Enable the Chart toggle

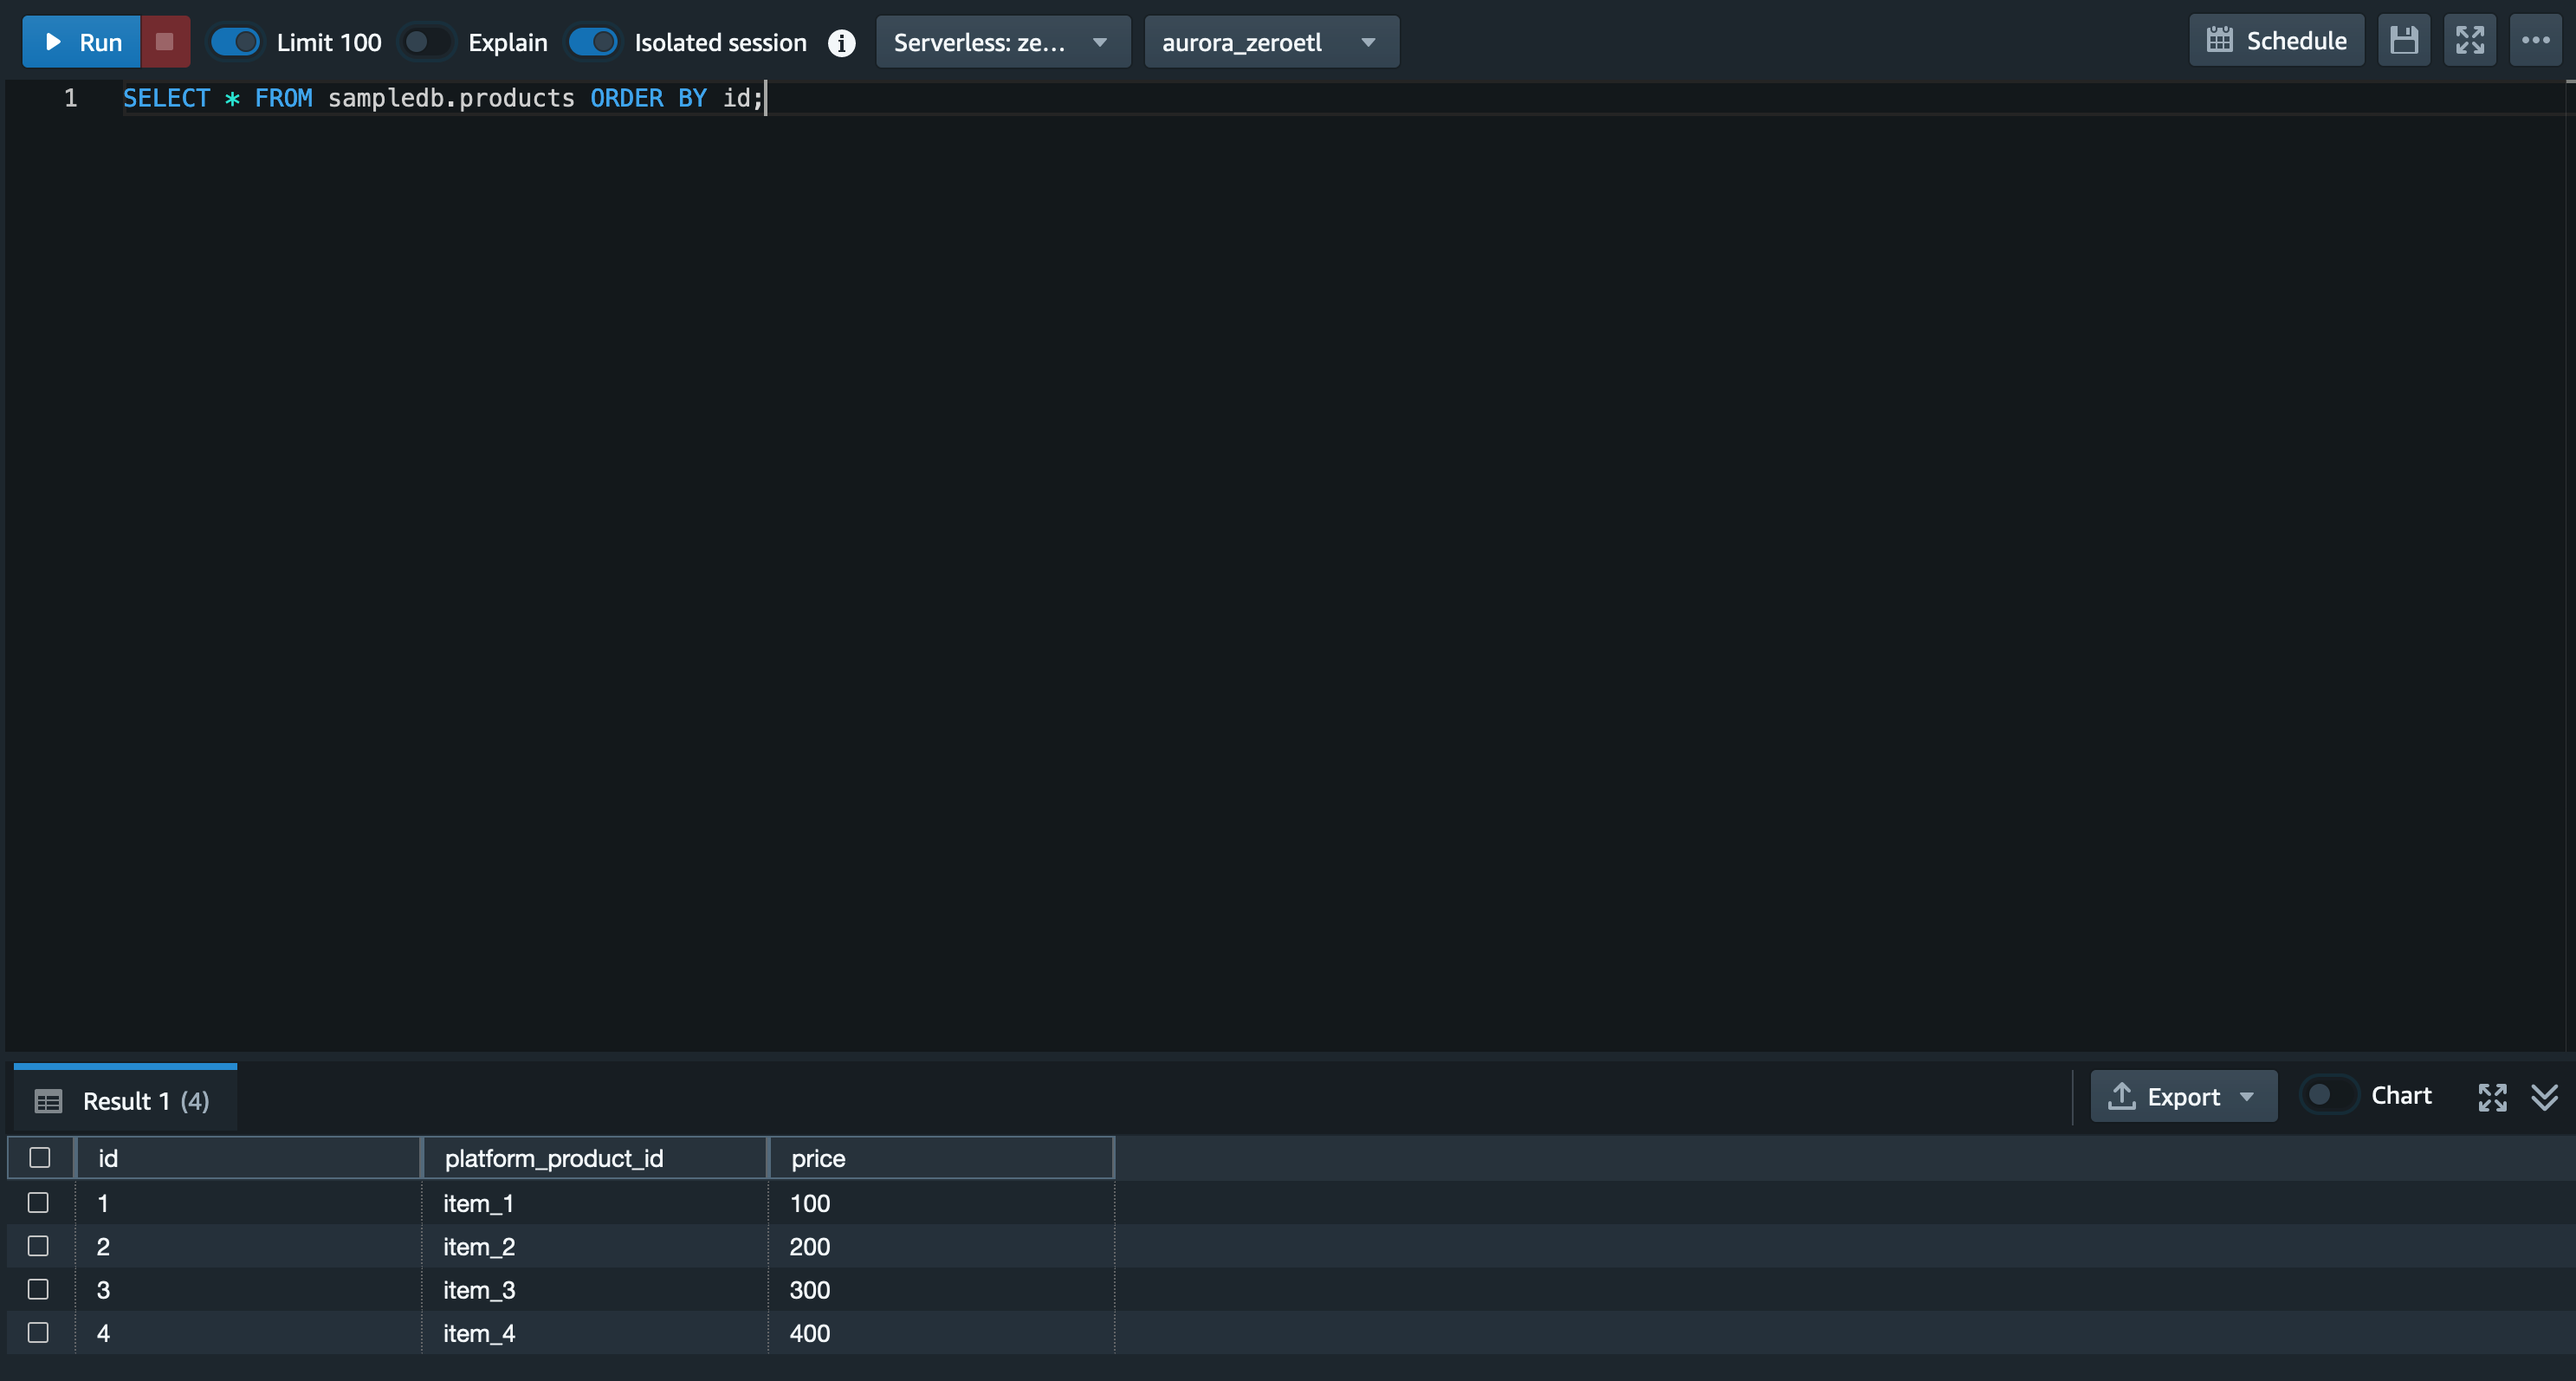tap(2329, 1096)
